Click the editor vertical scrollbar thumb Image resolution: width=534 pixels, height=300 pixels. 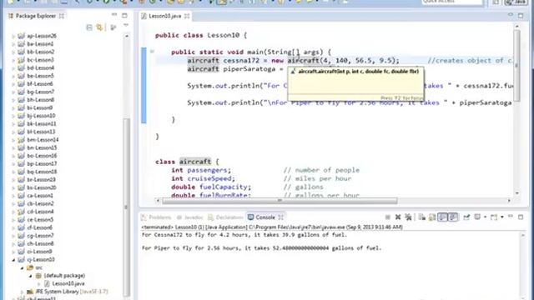[x=516, y=65]
